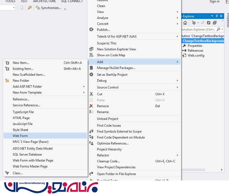Viewport: 229px width, 194px height.
Task: Open the Add submenu
Action: pos(134,62)
